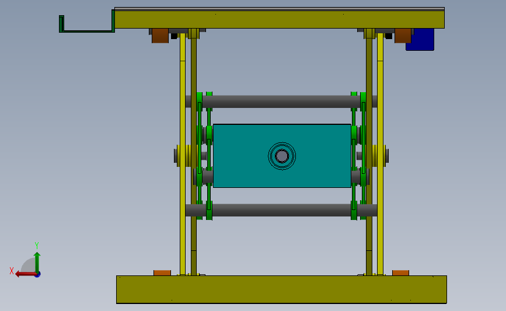Pick the olive top plate of the assembly
506x311 pixels.
pyautogui.click(x=280, y=19)
